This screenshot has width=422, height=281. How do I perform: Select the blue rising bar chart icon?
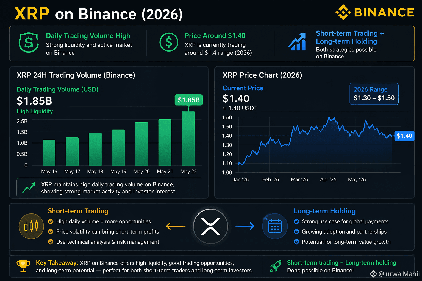[x=297, y=42]
